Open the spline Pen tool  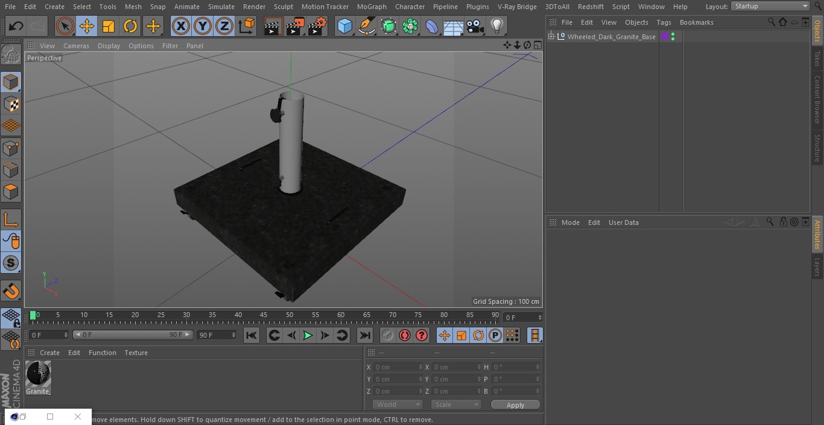[x=367, y=27]
